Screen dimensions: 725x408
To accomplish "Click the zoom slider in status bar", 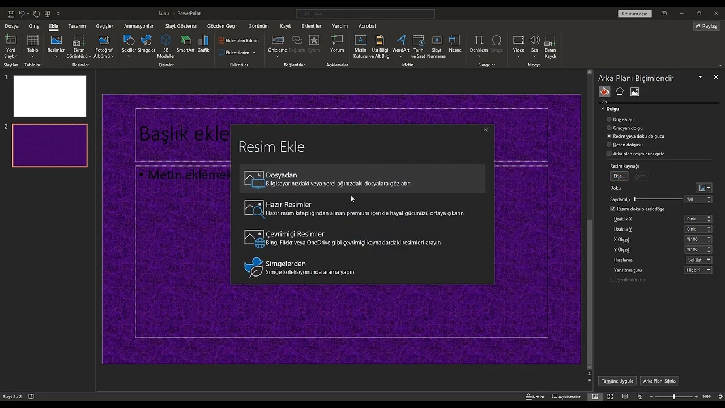I will [x=673, y=397].
